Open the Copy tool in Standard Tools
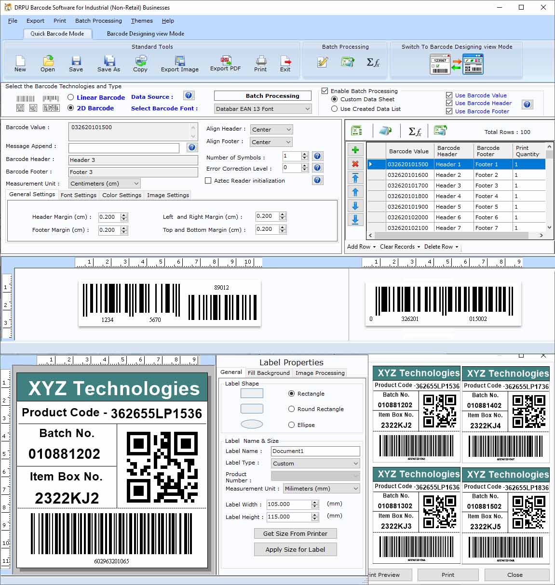 coord(140,63)
